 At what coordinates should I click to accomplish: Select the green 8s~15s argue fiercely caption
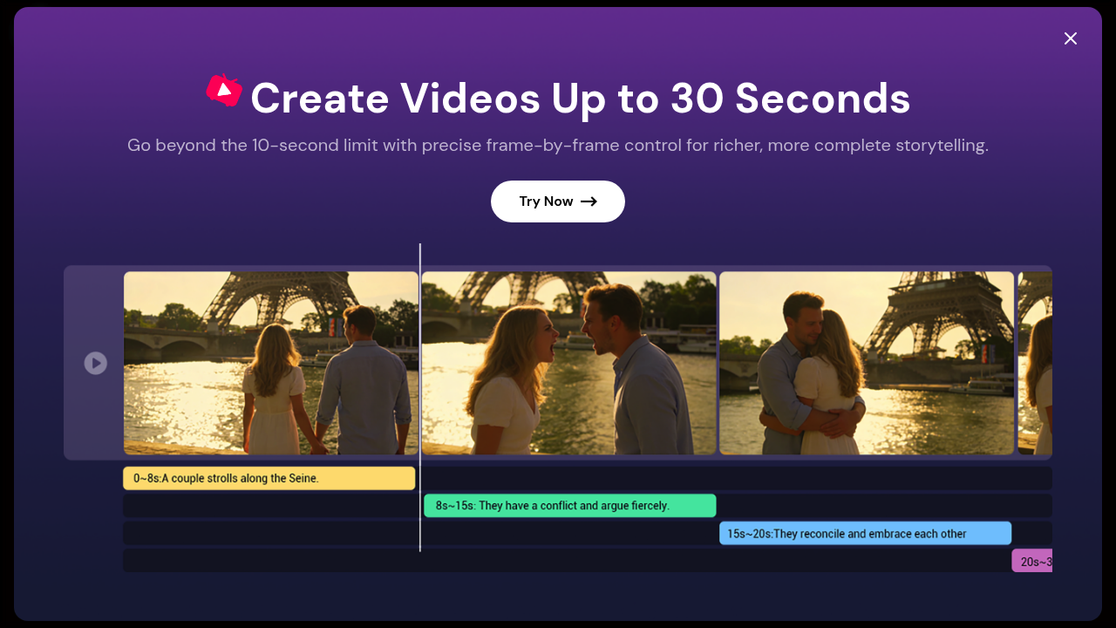coord(569,505)
